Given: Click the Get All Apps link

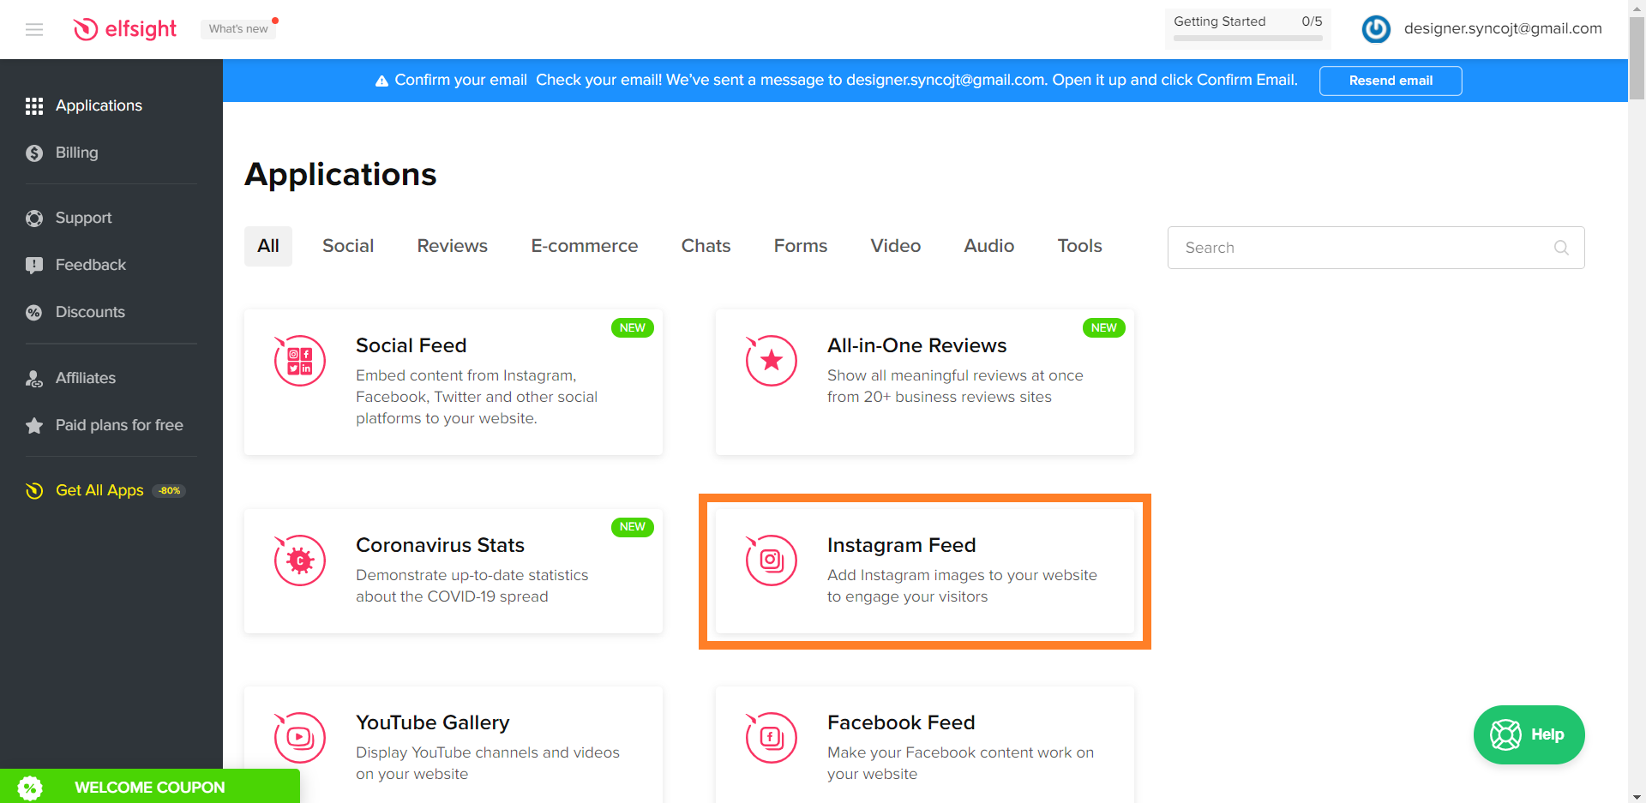Looking at the screenshot, I should (x=99, y=490).
